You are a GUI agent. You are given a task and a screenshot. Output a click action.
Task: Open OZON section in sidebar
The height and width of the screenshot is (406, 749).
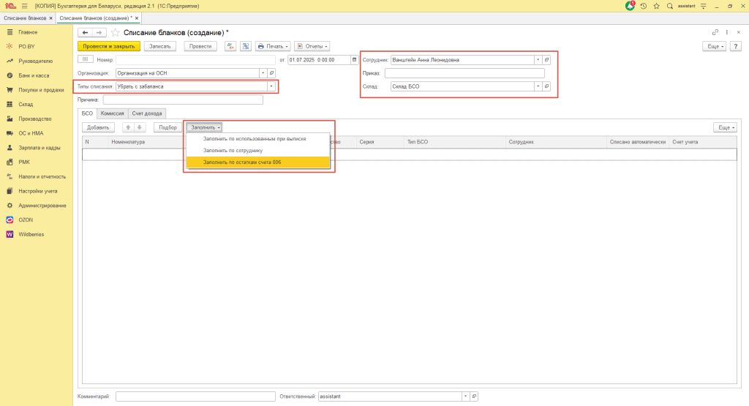[x=26, y=219]
